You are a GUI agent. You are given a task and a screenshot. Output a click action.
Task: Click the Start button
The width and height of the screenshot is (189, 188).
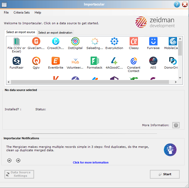pos(165,174)
